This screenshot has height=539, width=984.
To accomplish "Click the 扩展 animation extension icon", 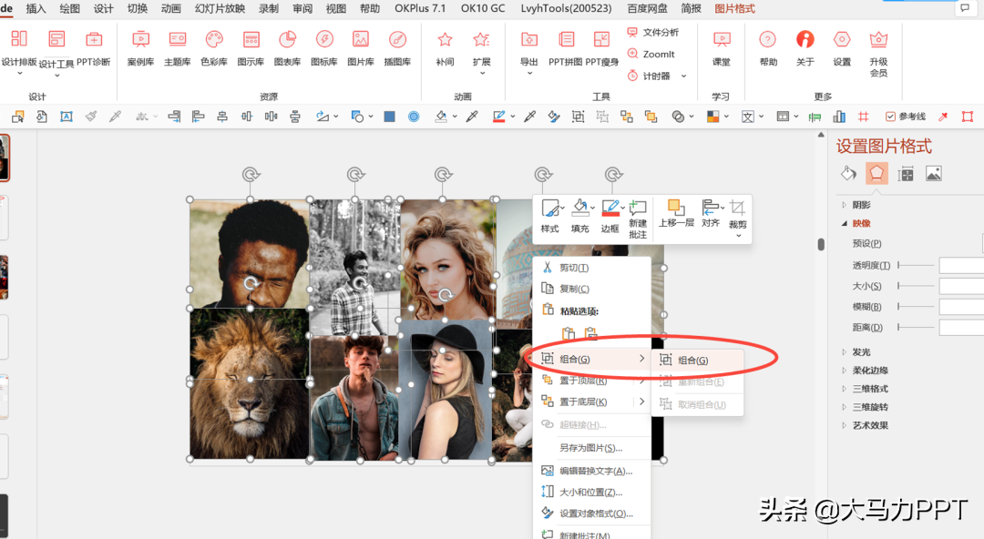I will 481,40.
